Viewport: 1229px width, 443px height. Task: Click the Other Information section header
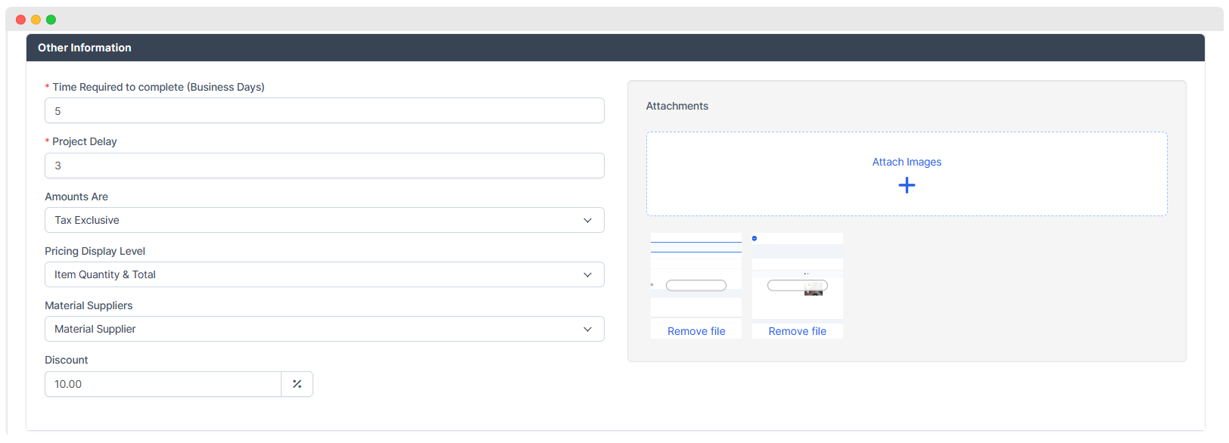[x=615, y=48]
